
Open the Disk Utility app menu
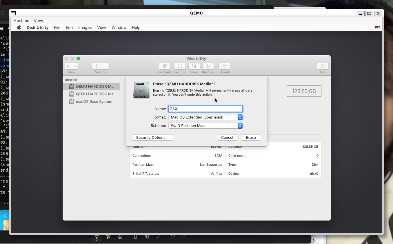37,28
